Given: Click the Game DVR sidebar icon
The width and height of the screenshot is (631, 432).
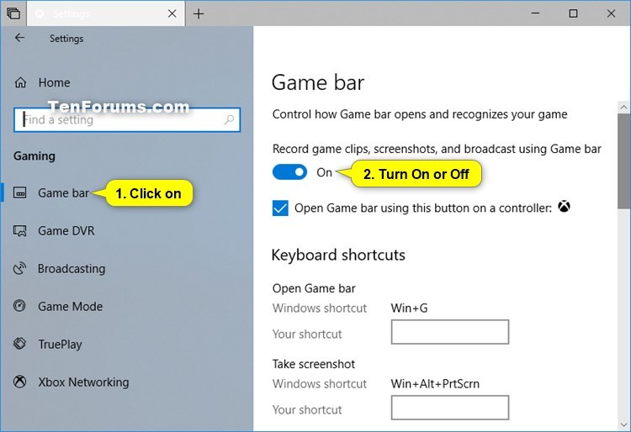Looking at the screenshot, I should 19,230.
